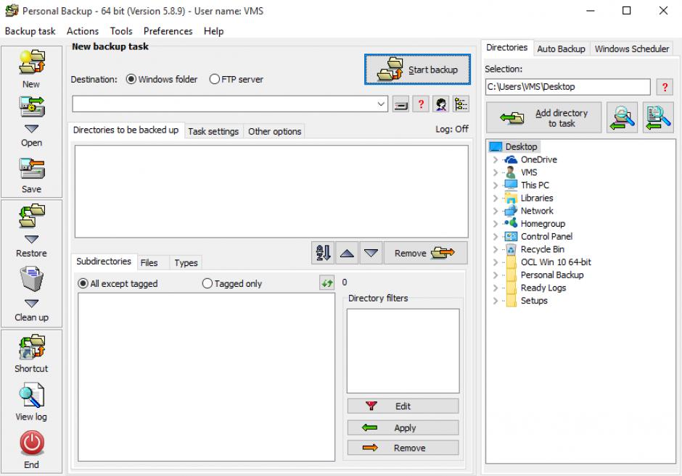Click the Open task icon in sidebar
The height and width of the screenshot is (476, 682).
tap(32, 107)
